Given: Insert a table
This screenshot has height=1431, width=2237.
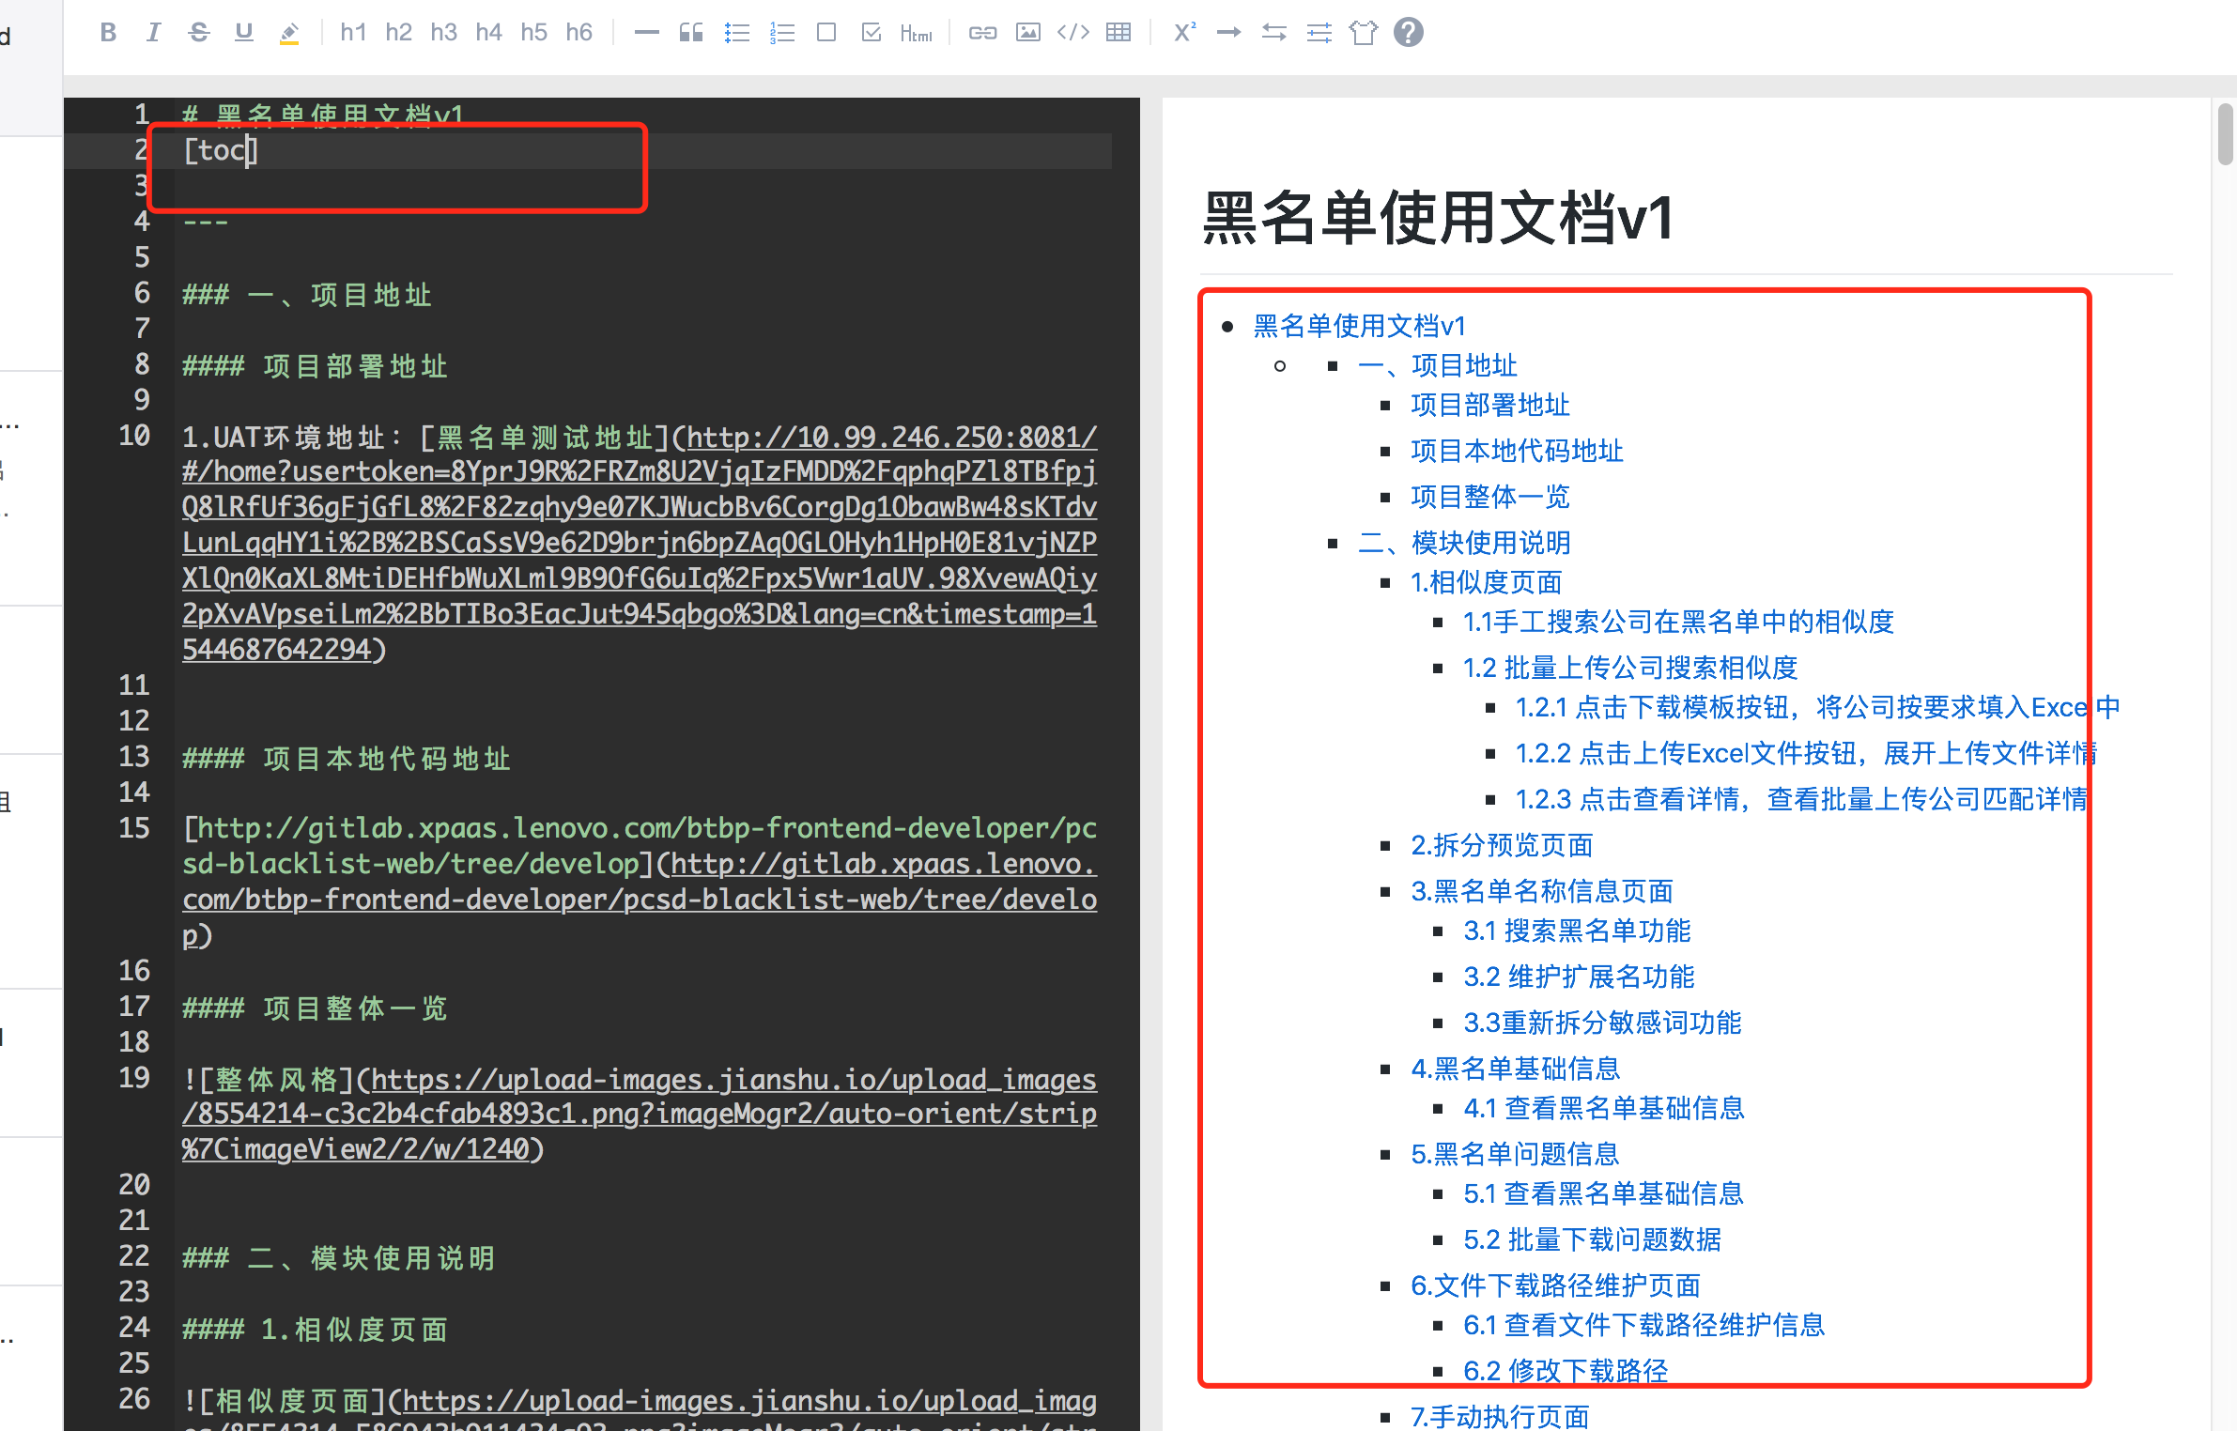Looking at the screenshot, I should pyautogui.click(x=1118, y=33).
